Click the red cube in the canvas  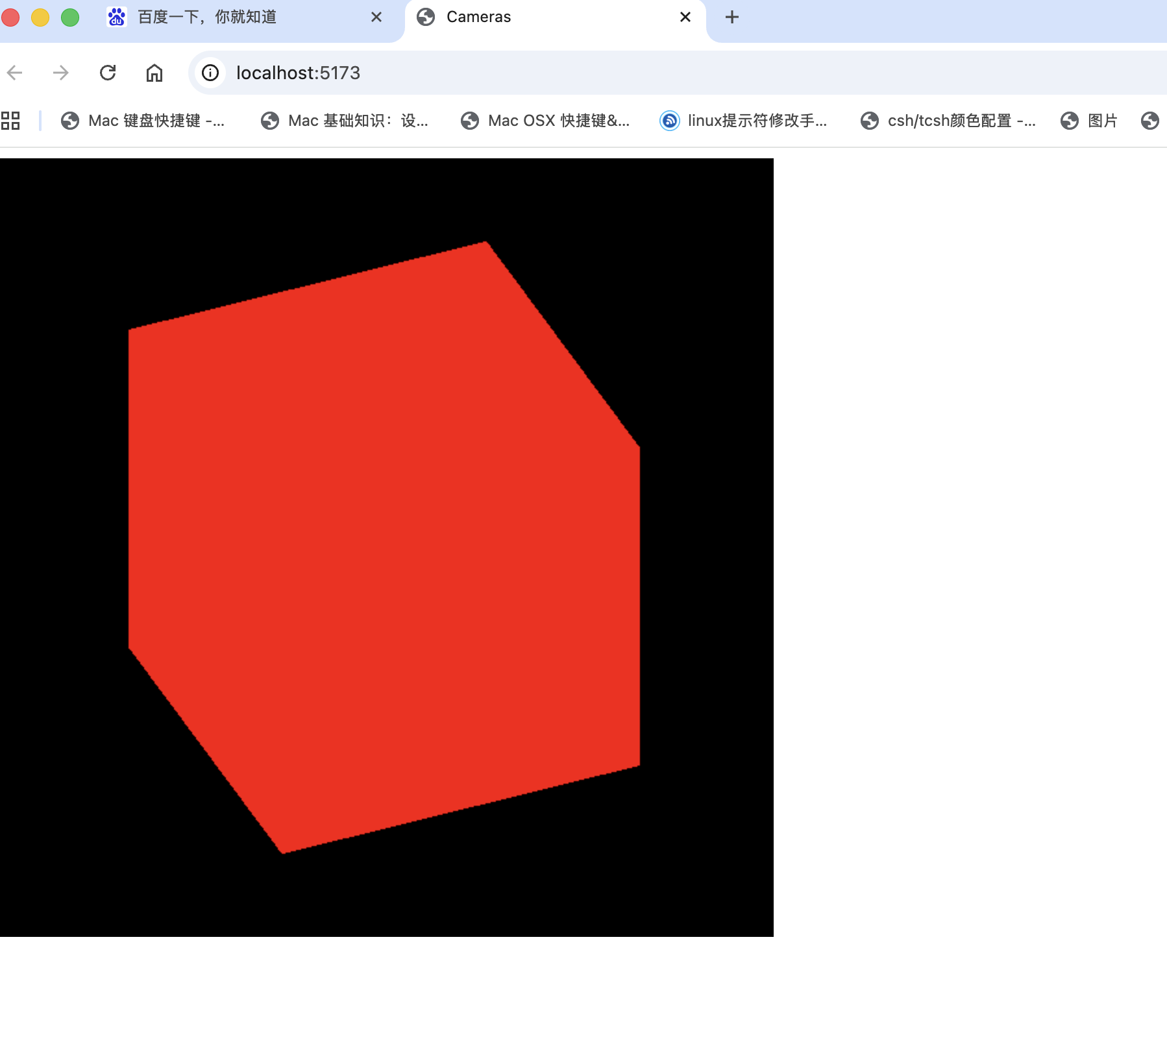click(384, 547)
